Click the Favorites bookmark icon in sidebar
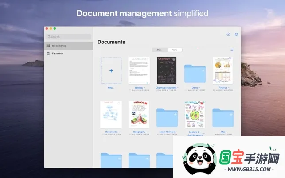Image resolution: width=285 pixels, height=178 pixels. [48, 54]
